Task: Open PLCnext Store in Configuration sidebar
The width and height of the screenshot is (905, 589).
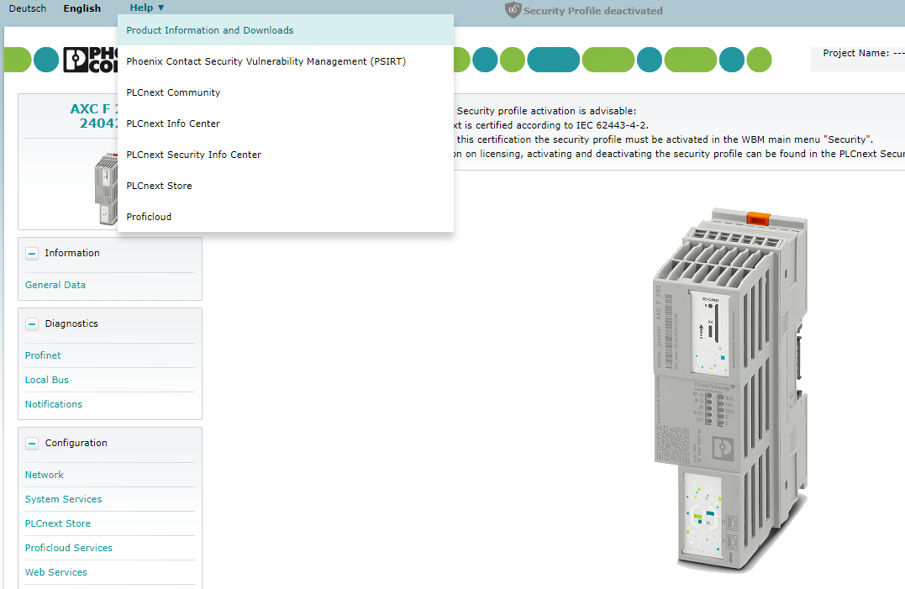Action: [58, 523]
